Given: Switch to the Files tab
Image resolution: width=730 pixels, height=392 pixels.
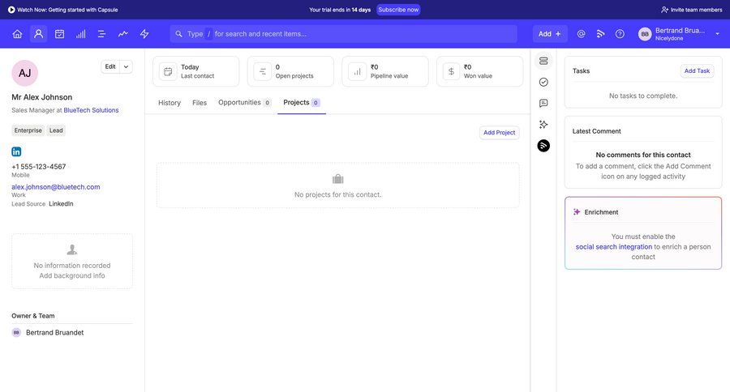Looking at the screenshot, I should pyautogui.click(x=200, y=103).
